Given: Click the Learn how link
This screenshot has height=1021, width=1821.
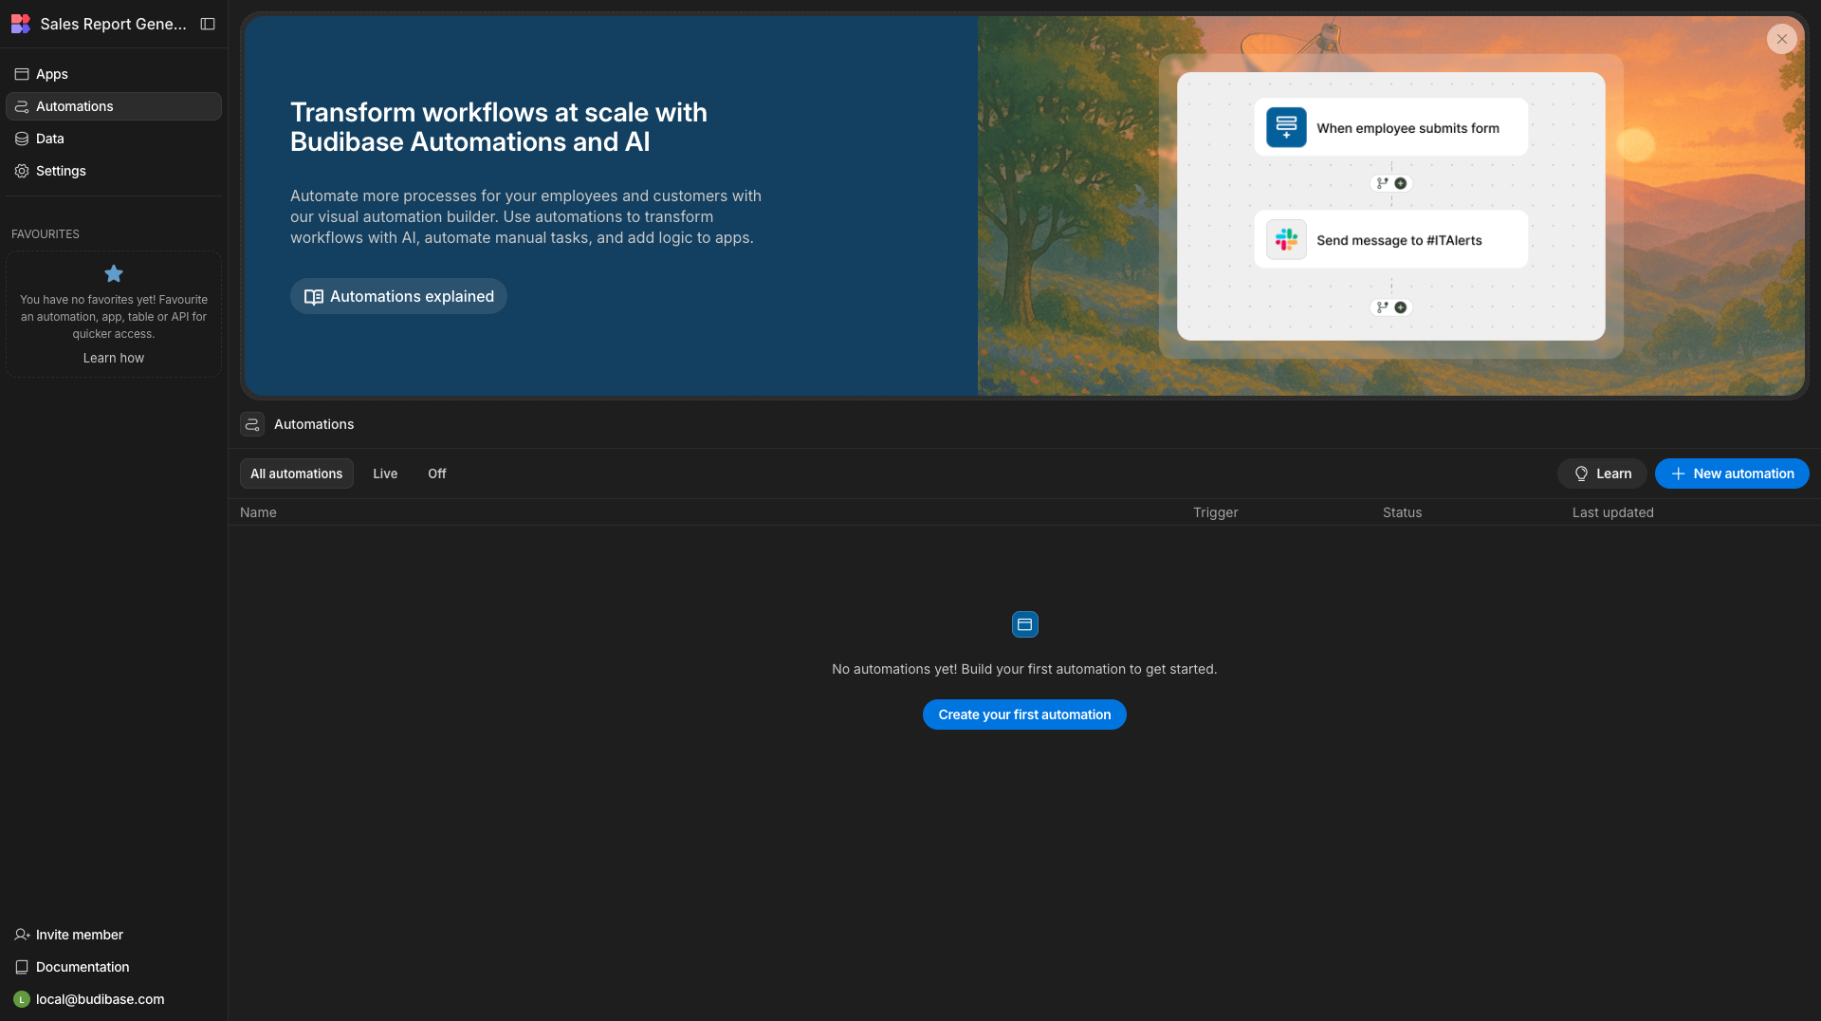Looking at the screenshot, I should [x=114, y=358].
